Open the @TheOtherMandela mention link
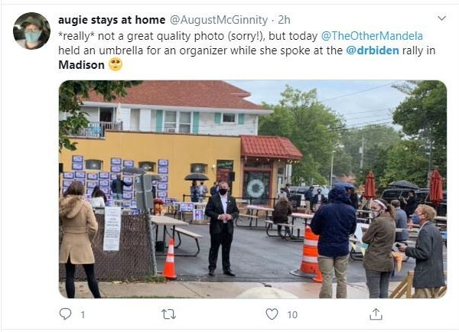This screenshot has height=332, width=459. pos(372,36)
